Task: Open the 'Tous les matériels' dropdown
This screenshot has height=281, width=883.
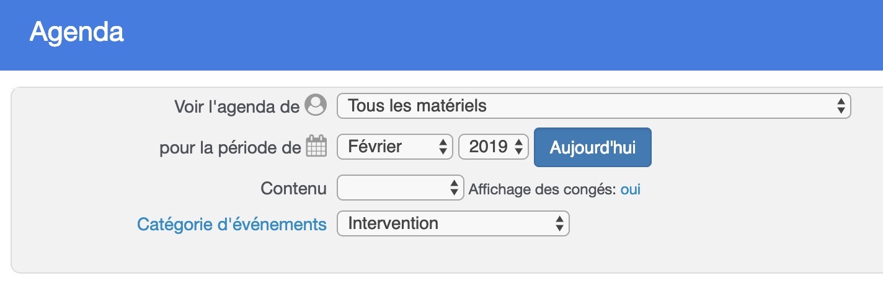Action: click(x=594, y=106)
